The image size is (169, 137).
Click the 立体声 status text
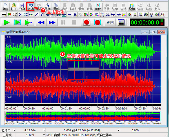(x=6, y=130)
